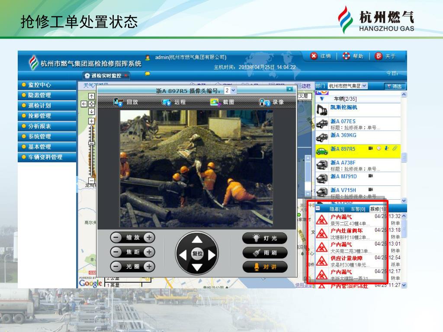Viewport: 443px width, 332px height.
Task: Click the minus button for 焦距
Action: pyautogui.click(x=116, y=252)
